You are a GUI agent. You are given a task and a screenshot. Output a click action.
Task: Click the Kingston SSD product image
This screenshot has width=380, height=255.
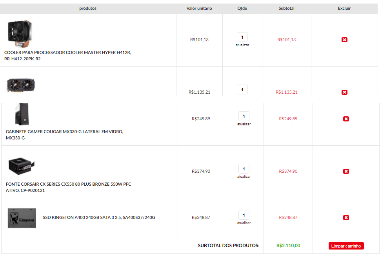[22, 218]
